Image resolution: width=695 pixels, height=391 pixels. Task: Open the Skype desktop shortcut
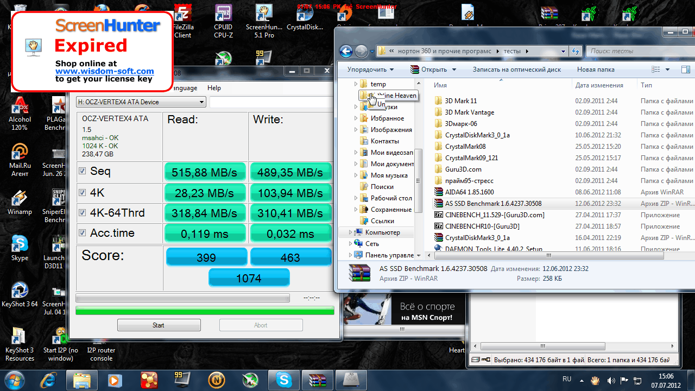click(x=20, y=247)
